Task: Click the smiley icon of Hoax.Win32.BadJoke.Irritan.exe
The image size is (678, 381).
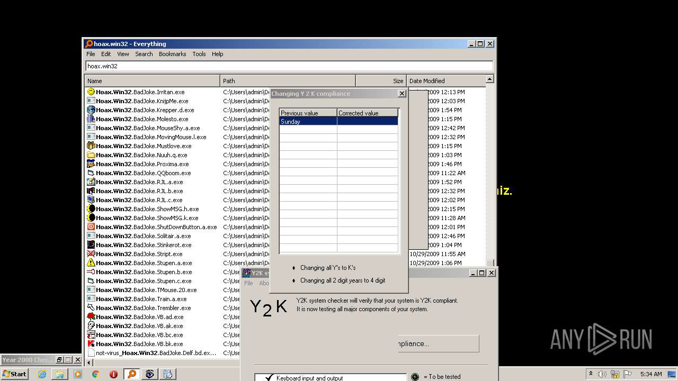Action: [x=91, y=92]
